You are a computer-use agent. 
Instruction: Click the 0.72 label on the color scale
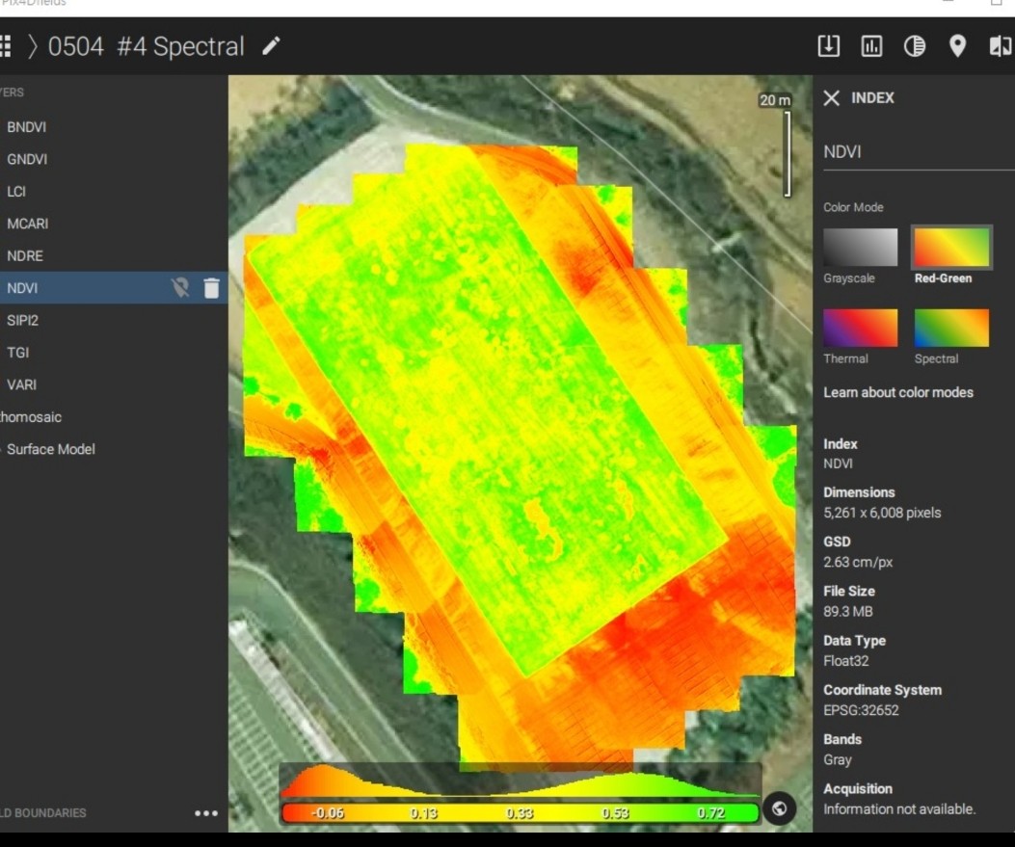point(710,813)
